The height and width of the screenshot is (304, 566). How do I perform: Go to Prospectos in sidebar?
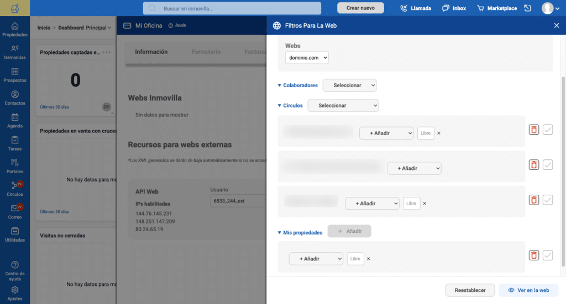coord(14,74)
